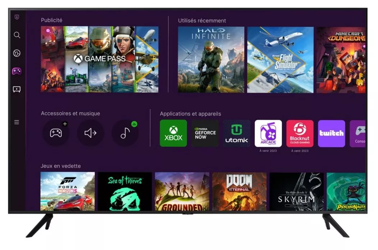Select the Antstream Arcade app tile
The image size is (378, 250).
(x=268, y=133)
